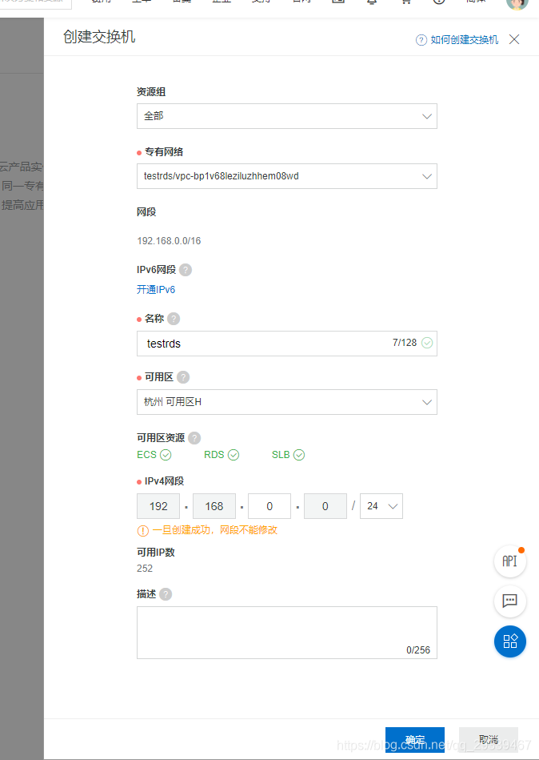The height and width of the screenshot is (760, 539).
Task: Click the question-mark icon before 如何创建交换机
Action: 421,40
